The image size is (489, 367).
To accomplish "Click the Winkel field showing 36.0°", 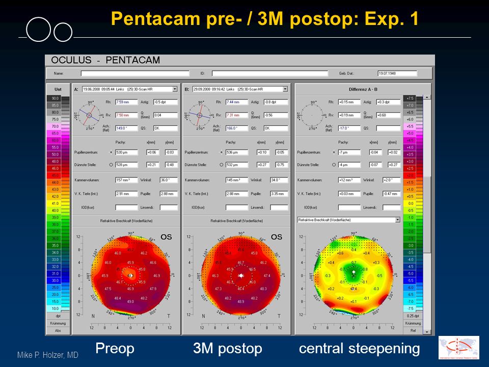I will [x=169, y=180].
